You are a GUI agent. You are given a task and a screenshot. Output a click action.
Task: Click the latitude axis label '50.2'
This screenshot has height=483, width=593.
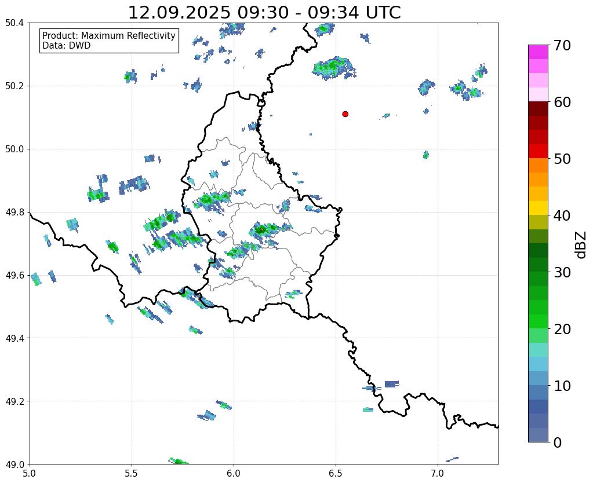[x=14, y=86]
